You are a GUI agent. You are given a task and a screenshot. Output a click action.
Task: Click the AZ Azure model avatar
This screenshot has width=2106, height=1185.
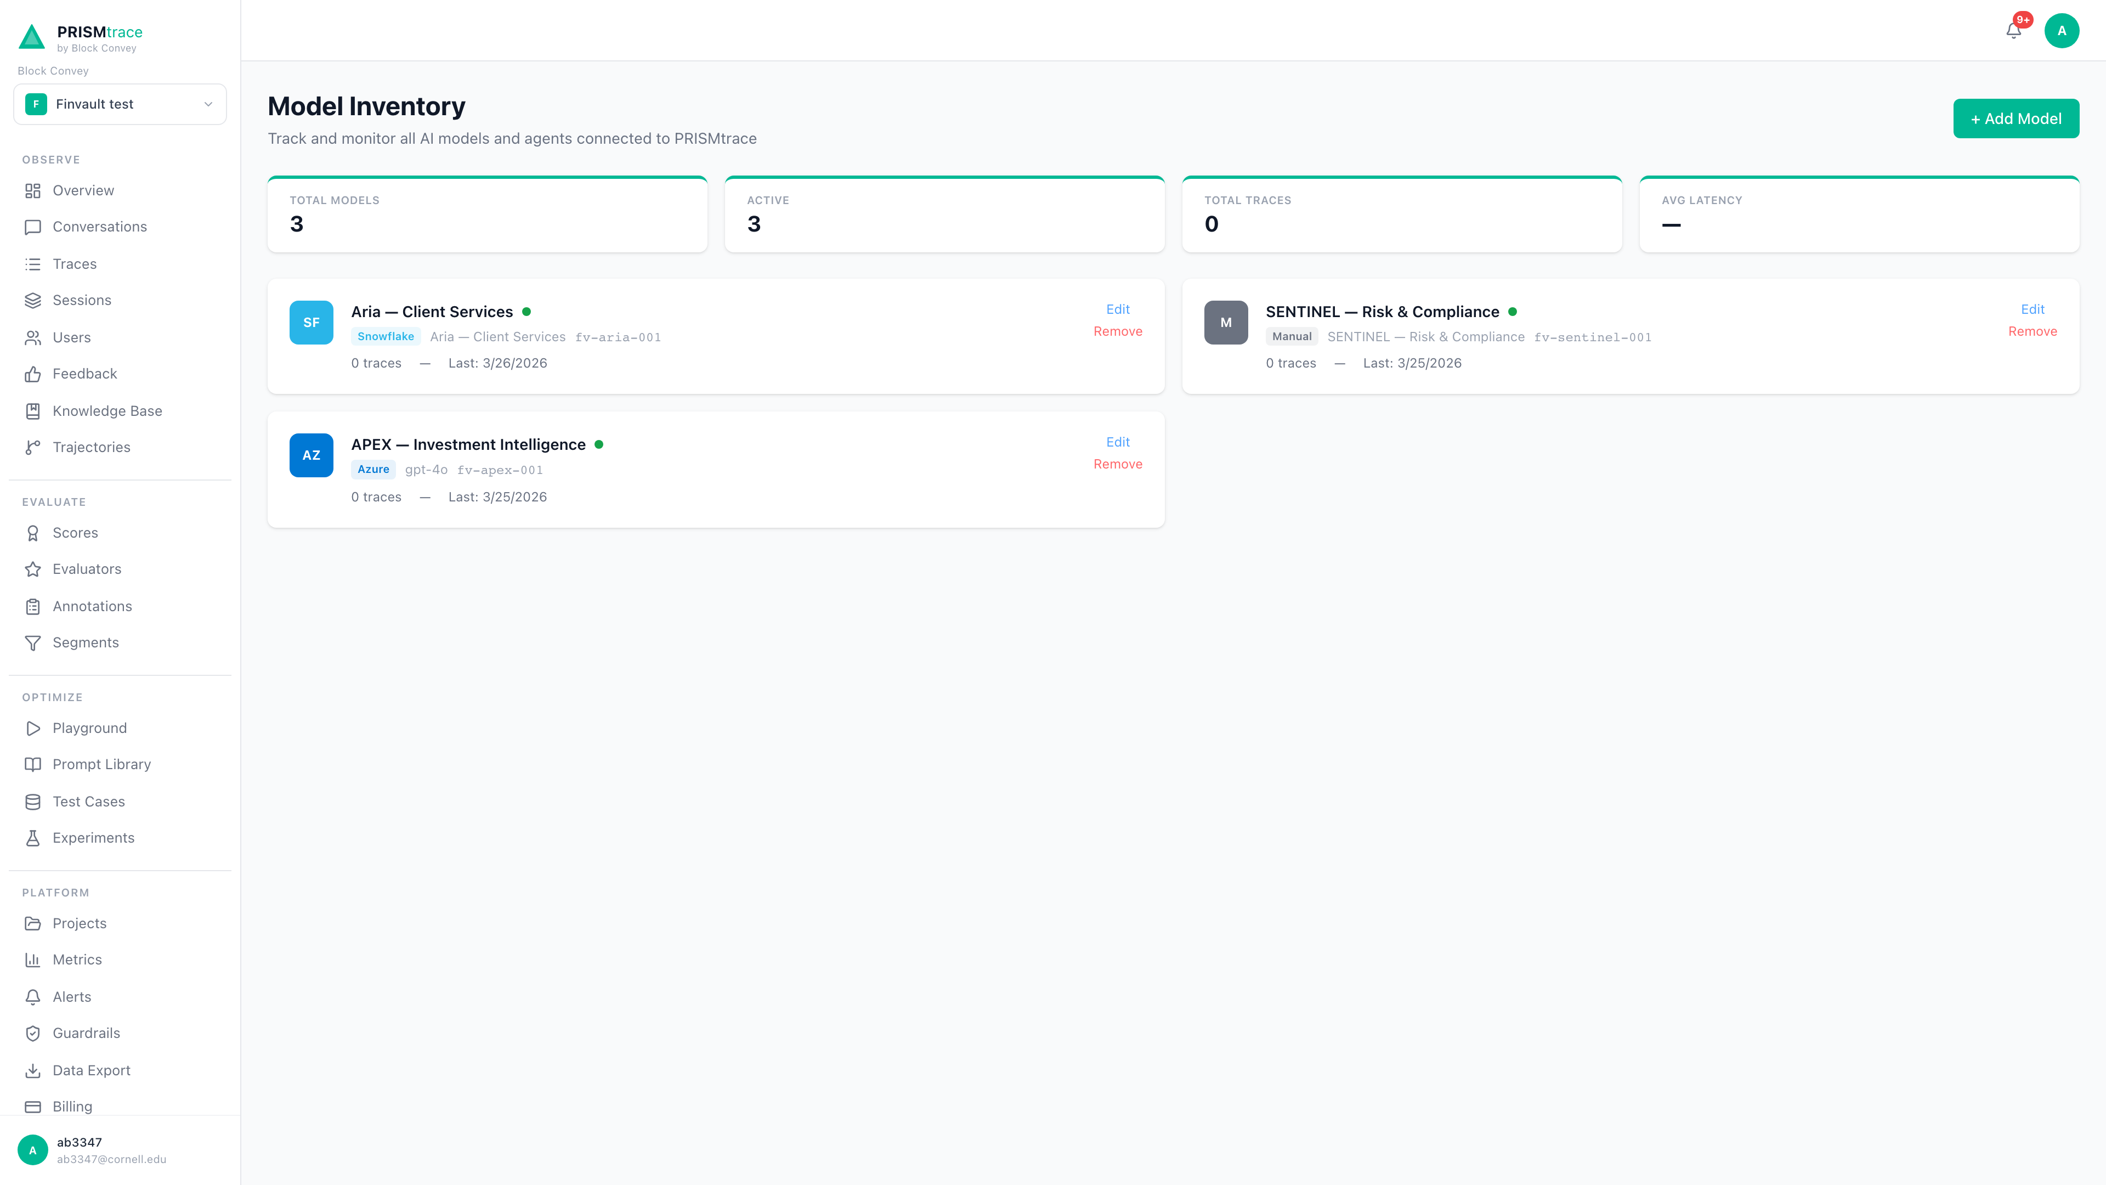[312, 455]
